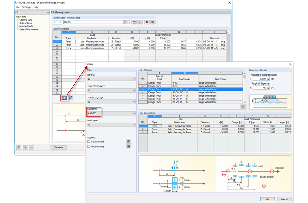Click the Generate button
Screen dimensions: 308x203
coord(58,147)
